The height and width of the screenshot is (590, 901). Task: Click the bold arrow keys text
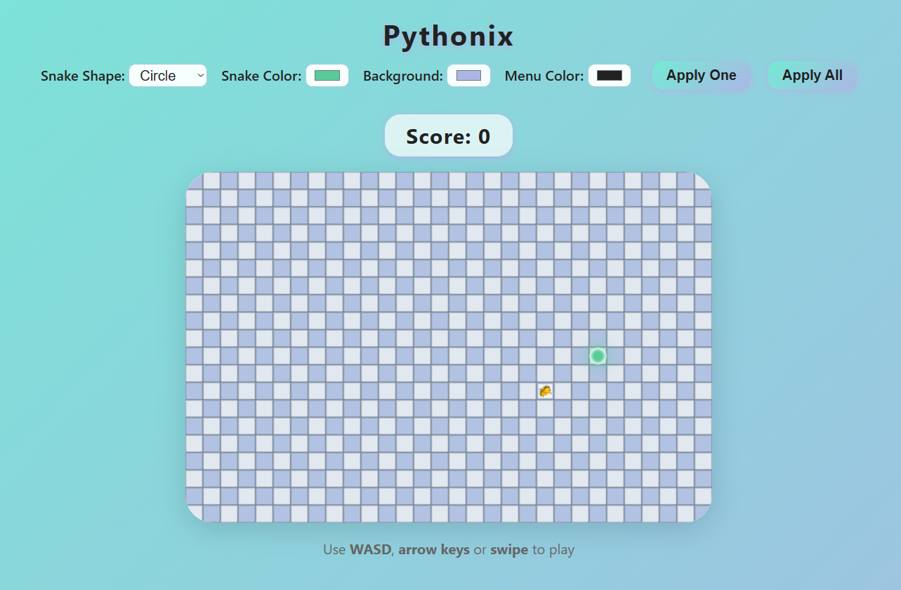pos(433,550)
